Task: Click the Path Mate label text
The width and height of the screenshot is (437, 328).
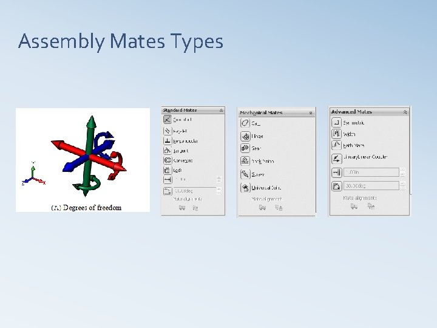Action: click(354, 146)
